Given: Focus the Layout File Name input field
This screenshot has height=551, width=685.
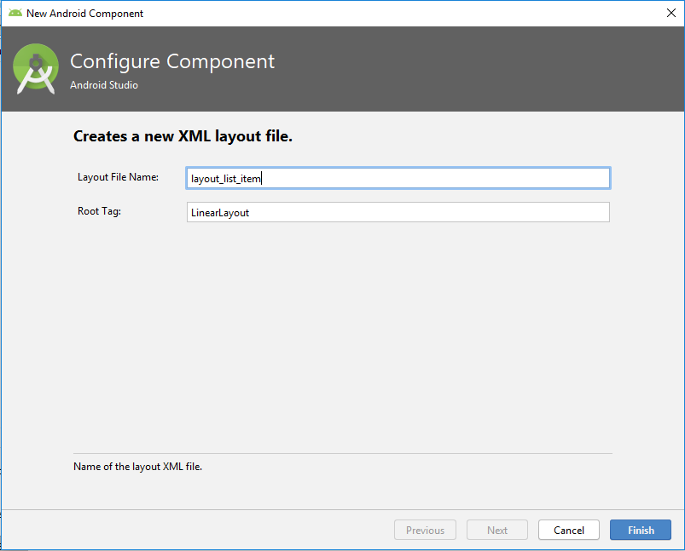Looking at the screenshot, I should click(x=398, y=178).
